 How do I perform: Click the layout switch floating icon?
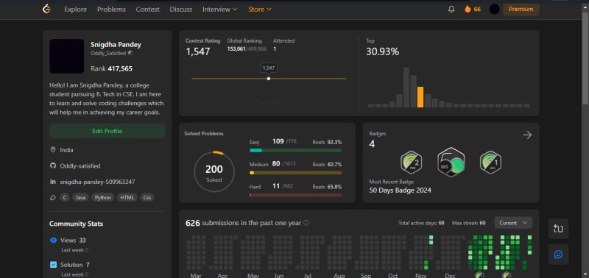pos(558,229)
